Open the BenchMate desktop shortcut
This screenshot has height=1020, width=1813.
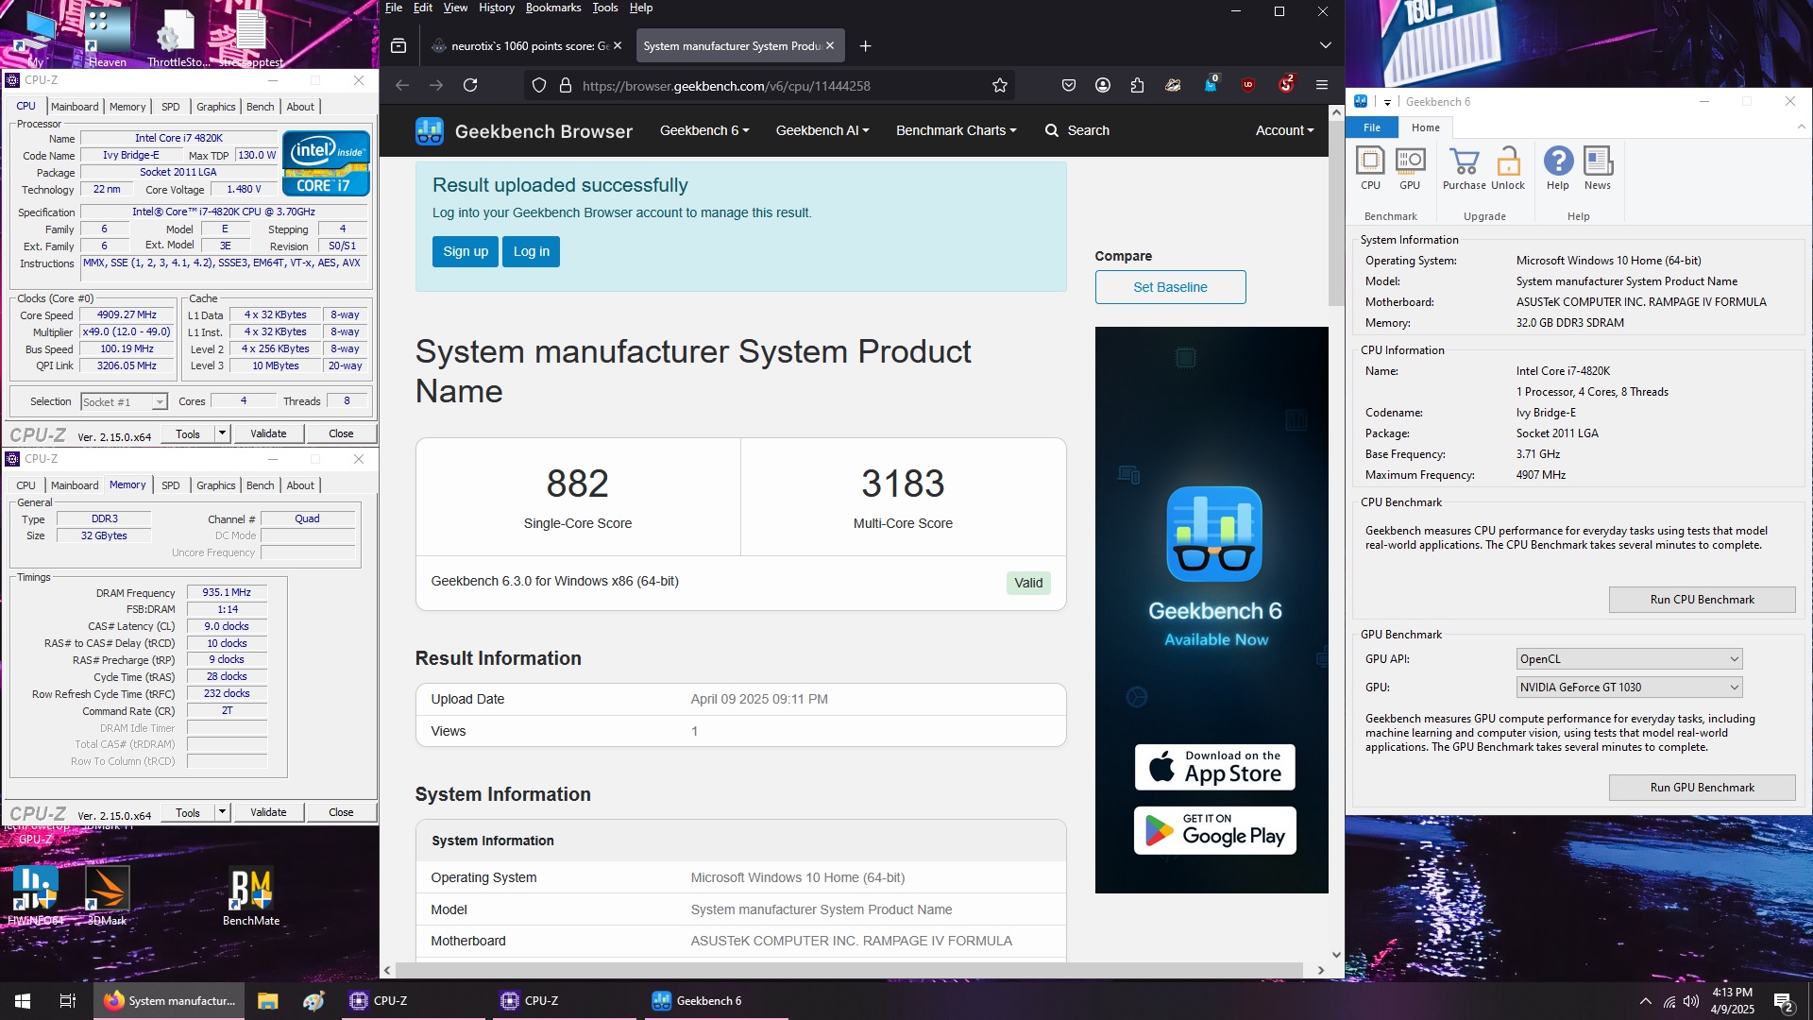[x=251, y=895]
